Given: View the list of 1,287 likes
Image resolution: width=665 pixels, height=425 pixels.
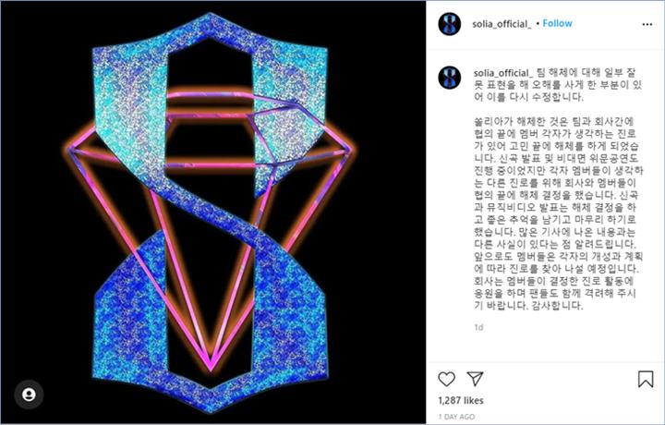Looking at the screenshot, I should [461, 400].
